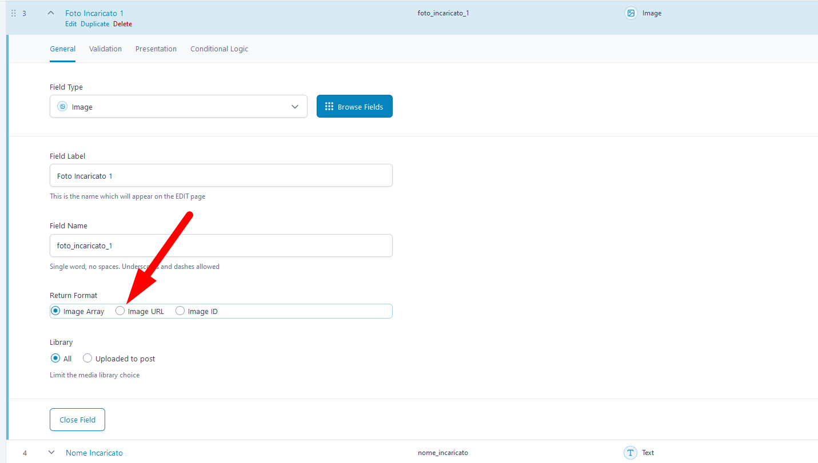
Task: Expand the Nome Incaricato field chevron
Action: click(51, 452)
